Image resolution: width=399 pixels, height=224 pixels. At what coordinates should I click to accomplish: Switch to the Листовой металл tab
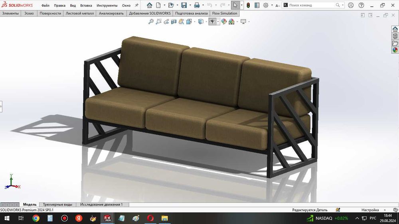80,13
